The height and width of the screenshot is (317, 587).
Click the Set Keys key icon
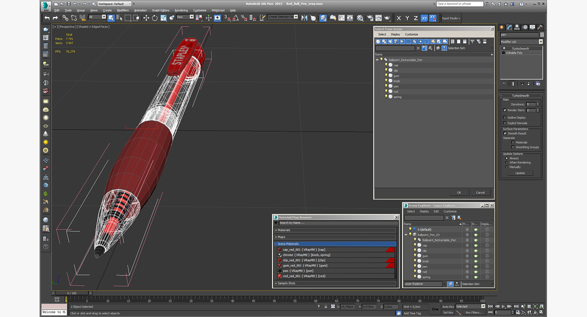[435, 309]
